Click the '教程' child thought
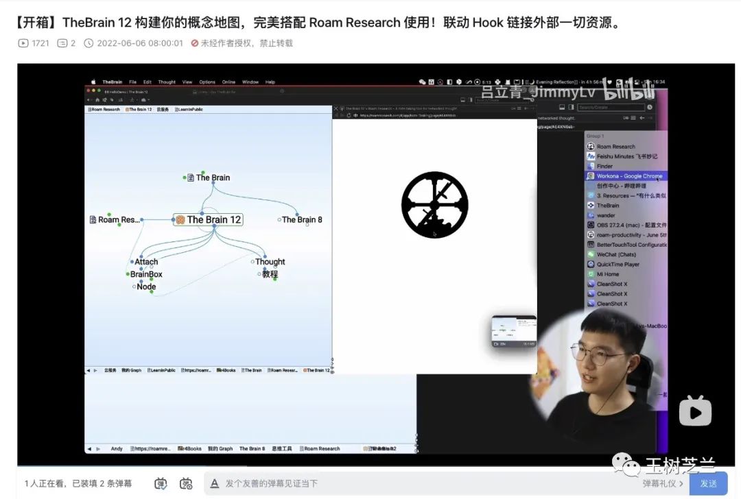 (270, 274)
